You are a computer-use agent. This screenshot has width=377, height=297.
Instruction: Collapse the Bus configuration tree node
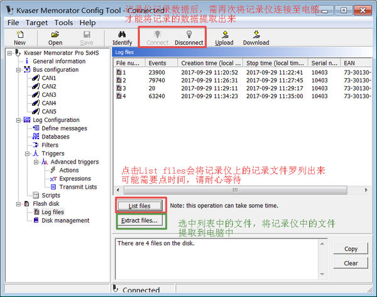pos(18,70)
